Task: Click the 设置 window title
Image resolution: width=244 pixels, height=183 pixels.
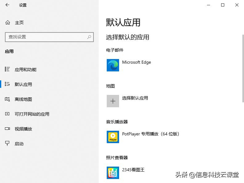Action: (23, 5)
